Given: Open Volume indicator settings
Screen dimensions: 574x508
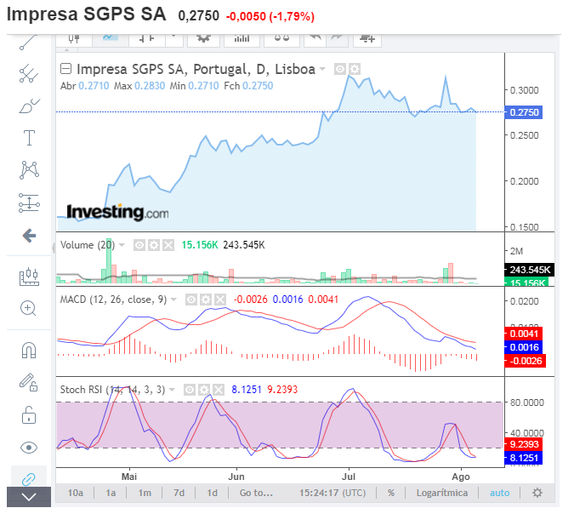Looking at the screenshot, I should point(154,245).
